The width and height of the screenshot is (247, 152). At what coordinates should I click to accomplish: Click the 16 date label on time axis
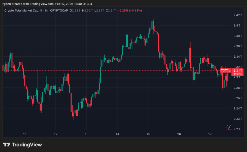pyautogui.click(x=179, y=134)
